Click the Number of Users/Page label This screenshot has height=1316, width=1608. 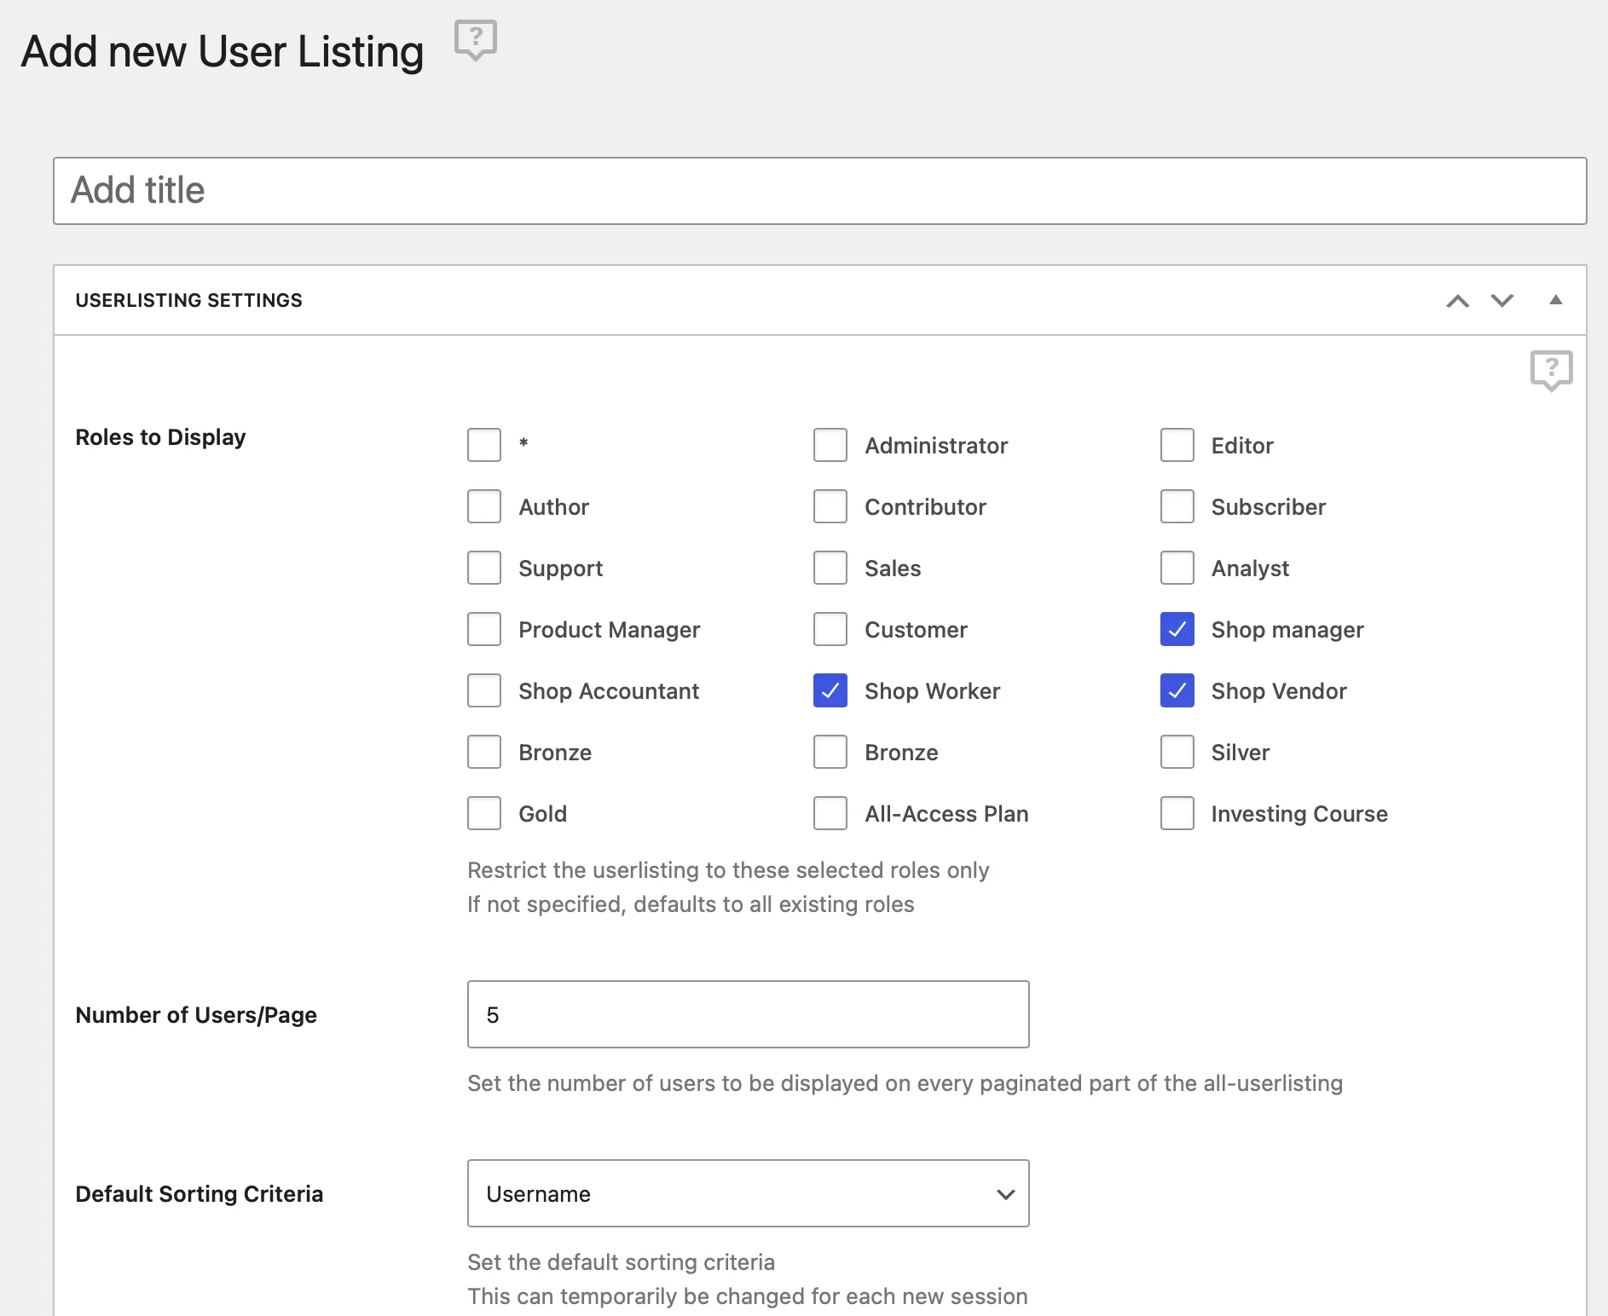coord(196,1015)
